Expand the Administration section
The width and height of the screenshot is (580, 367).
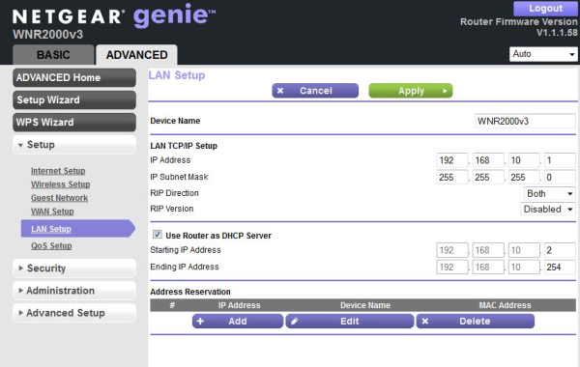74,291
